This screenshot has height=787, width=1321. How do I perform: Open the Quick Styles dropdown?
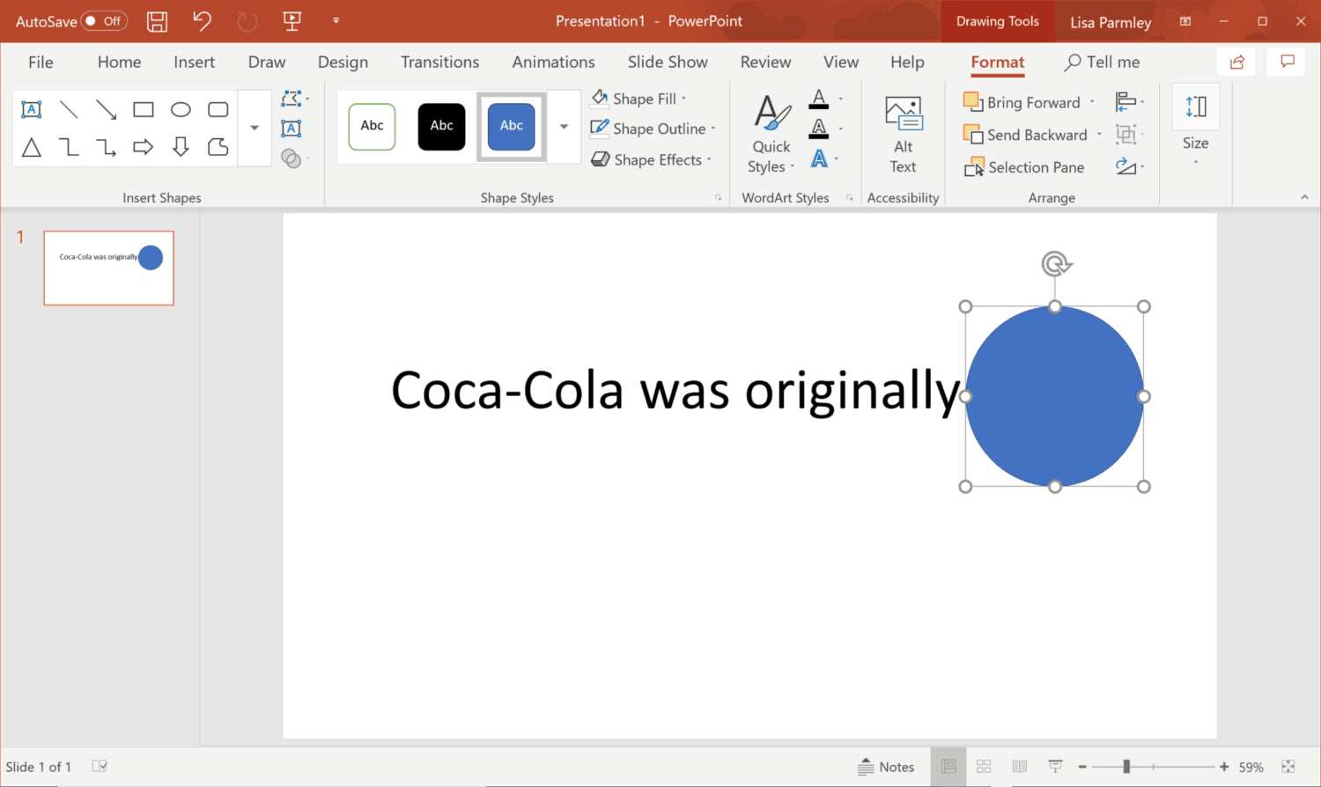click(771, 135)
